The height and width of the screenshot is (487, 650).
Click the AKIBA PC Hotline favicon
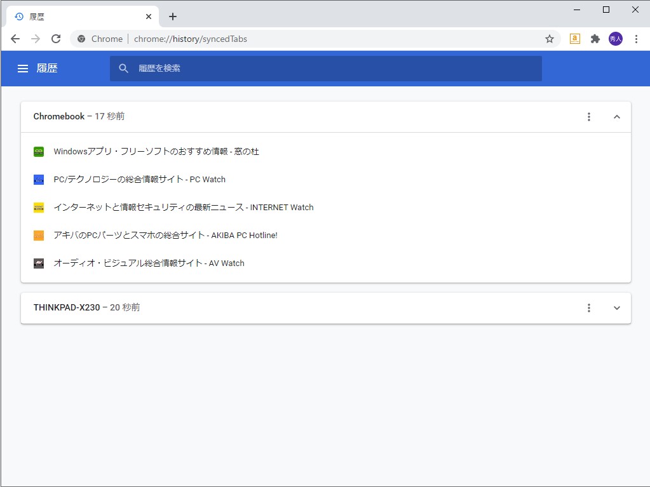[39, 235]
